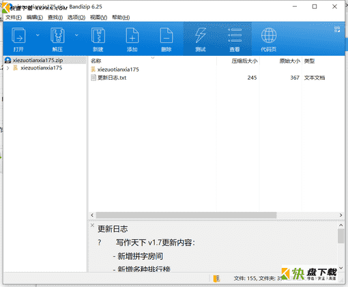
Task: Open the File (文件) menu
Action: (14, 17)
